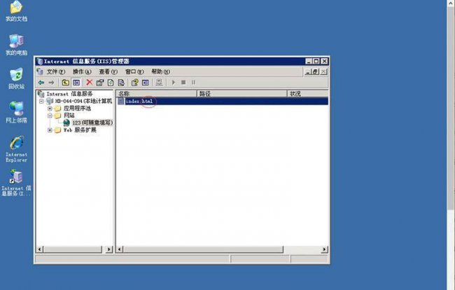Select the 我的文档 desktop icon
The width and height of the screenshot is (455, 290).
click(x=16, y=11)
